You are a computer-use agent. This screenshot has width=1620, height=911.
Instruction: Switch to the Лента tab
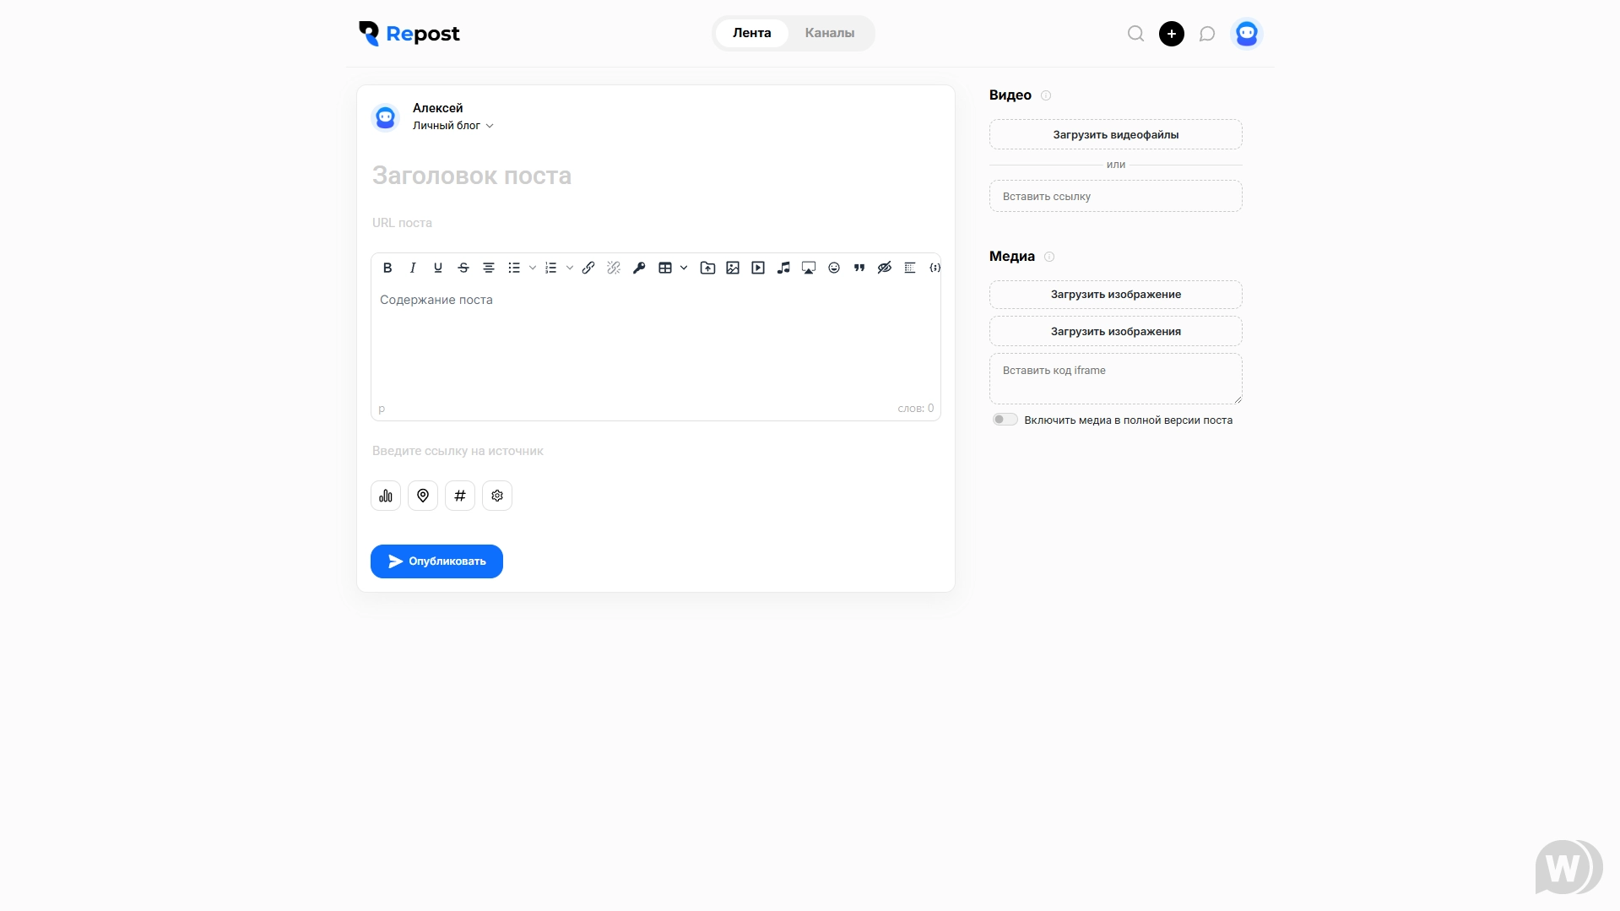point(751,33)
